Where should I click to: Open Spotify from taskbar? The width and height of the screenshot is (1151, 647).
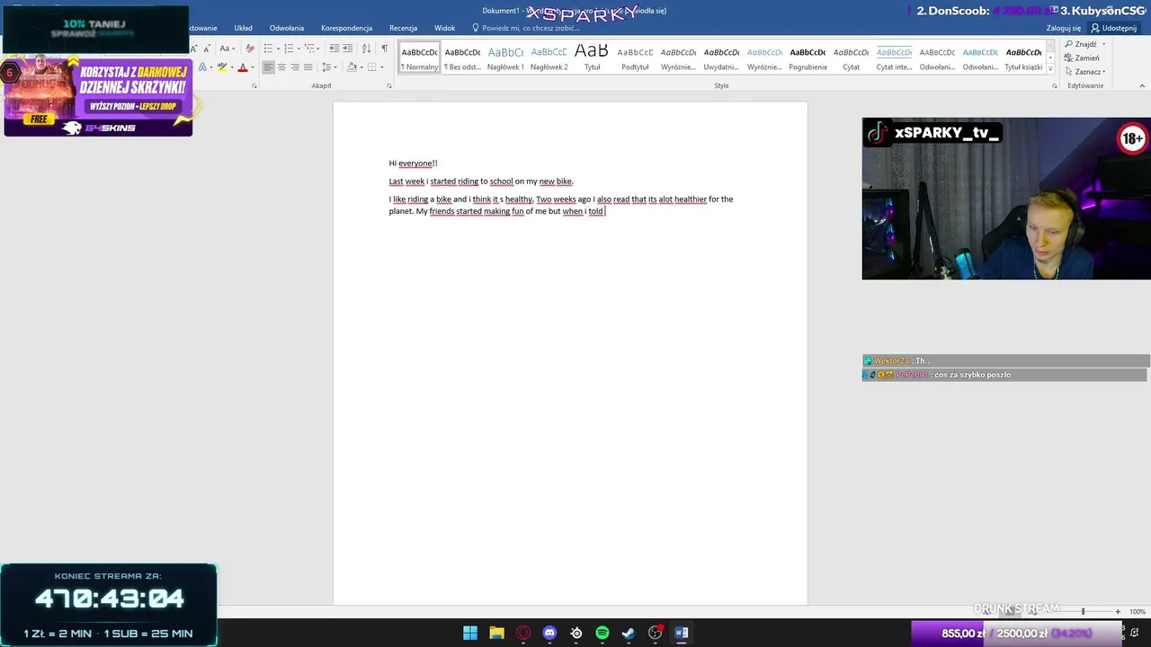[602, 633]
